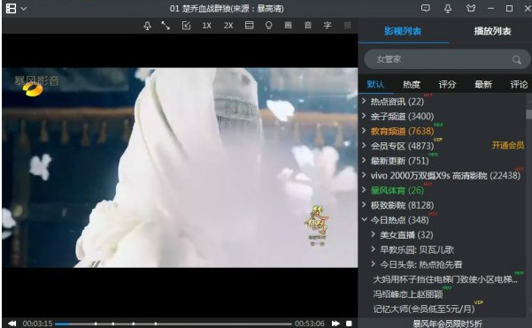This screenshot has width=532, height=328.
Task: Click the dimmed last icon in video toolbar
Action: click(347, 25)
